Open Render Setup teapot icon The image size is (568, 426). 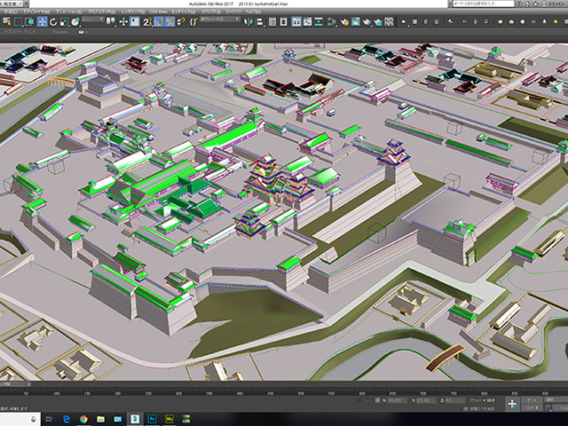(x=344, y=21)
